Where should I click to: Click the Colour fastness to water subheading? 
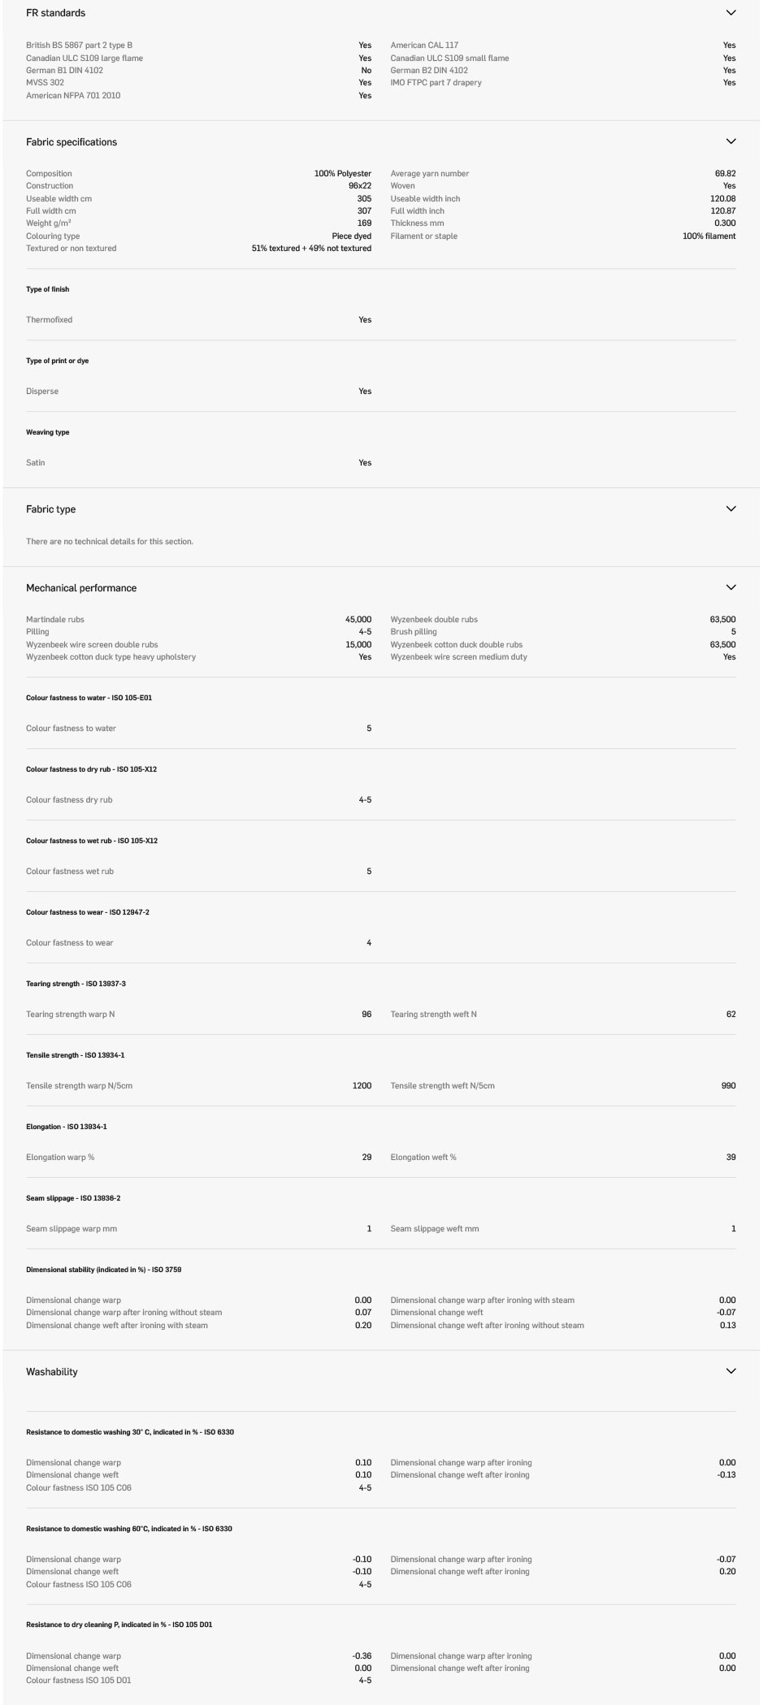[x=89, y=698]
